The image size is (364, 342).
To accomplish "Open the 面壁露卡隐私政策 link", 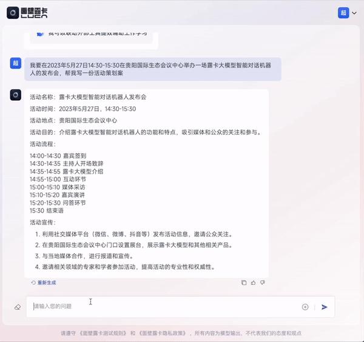I will (x=163, y=333).
